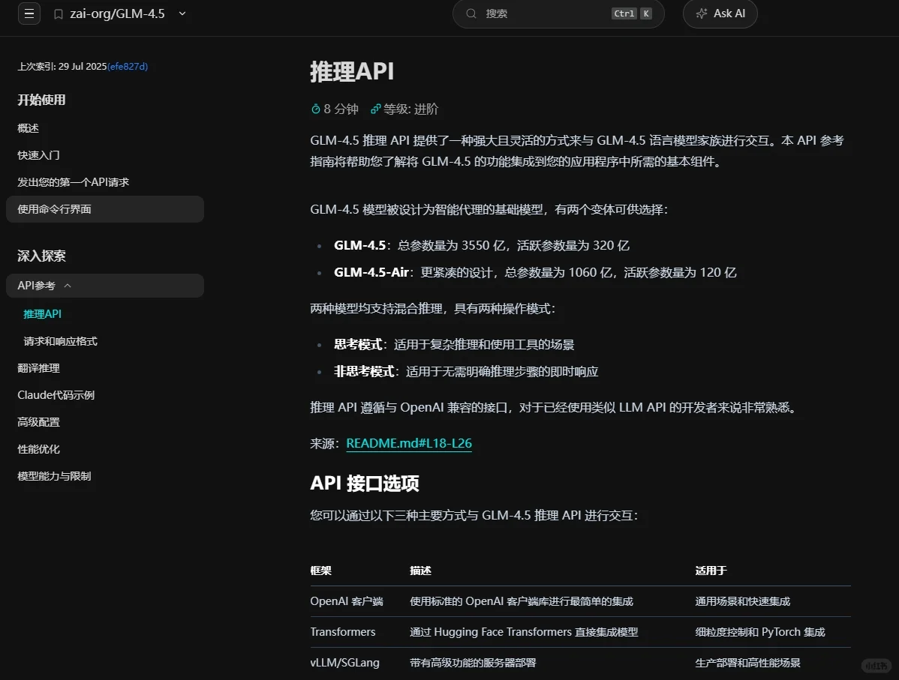Click the sparkle icon on the Ask AI button
Viewport: 899px width, 680px height.
[701, 13]
